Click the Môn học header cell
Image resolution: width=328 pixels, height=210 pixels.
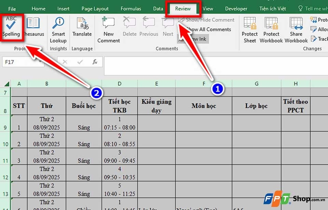[x=204, y=106]
